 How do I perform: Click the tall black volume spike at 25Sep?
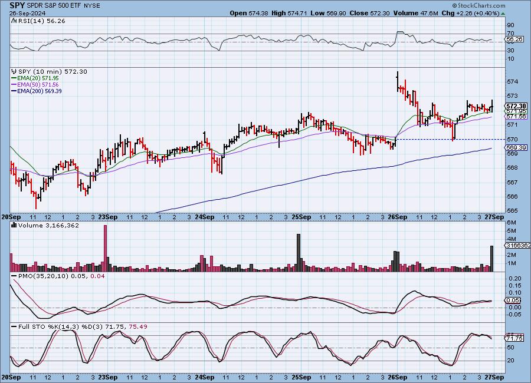click(299, 253)
